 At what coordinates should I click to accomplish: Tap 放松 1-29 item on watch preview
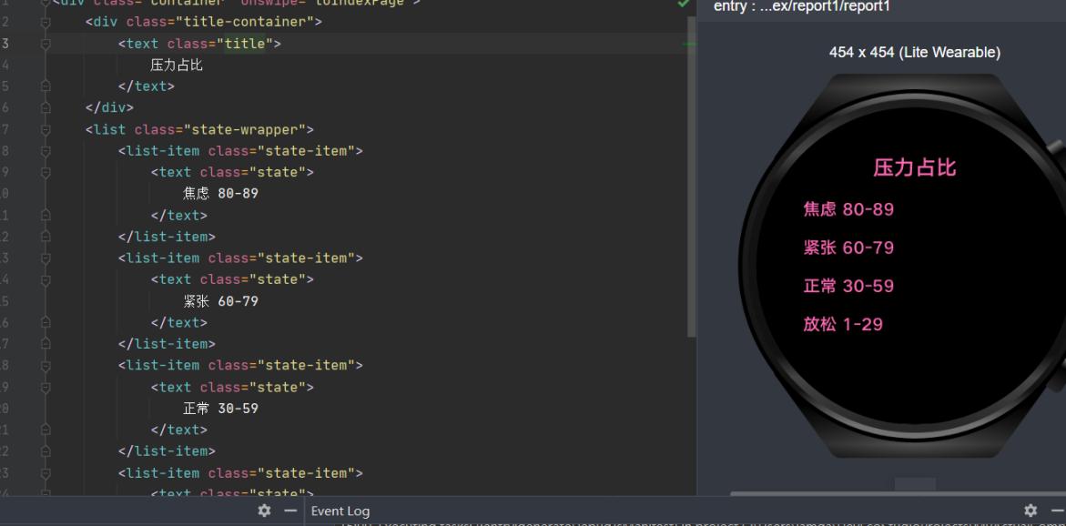(842, 324)
